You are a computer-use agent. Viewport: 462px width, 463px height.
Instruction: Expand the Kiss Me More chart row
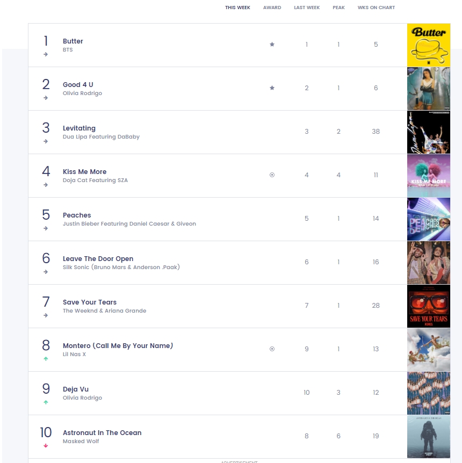218,176
